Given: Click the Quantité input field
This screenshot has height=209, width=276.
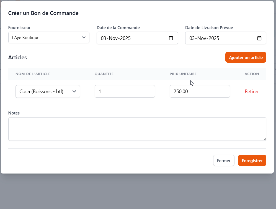Looking at the screenshot, I should (125, 91).
